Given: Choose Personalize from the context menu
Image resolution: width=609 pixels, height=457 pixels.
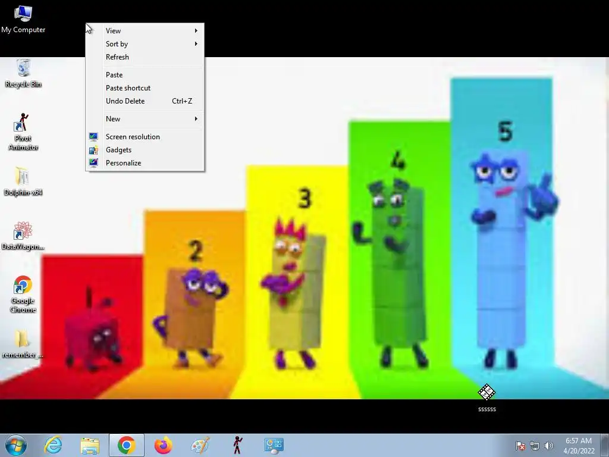Looking at the screenshot, I should (x=145, y=163).
